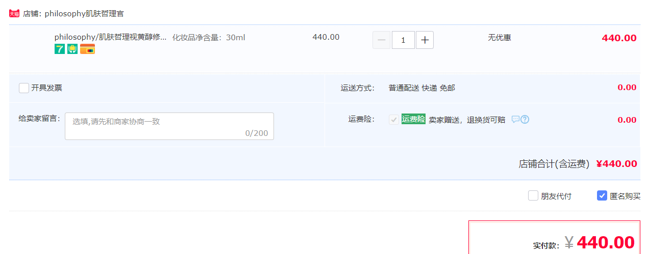Click the green 7-day return icon
Screen dimensions: 647x254
[60, 49]
